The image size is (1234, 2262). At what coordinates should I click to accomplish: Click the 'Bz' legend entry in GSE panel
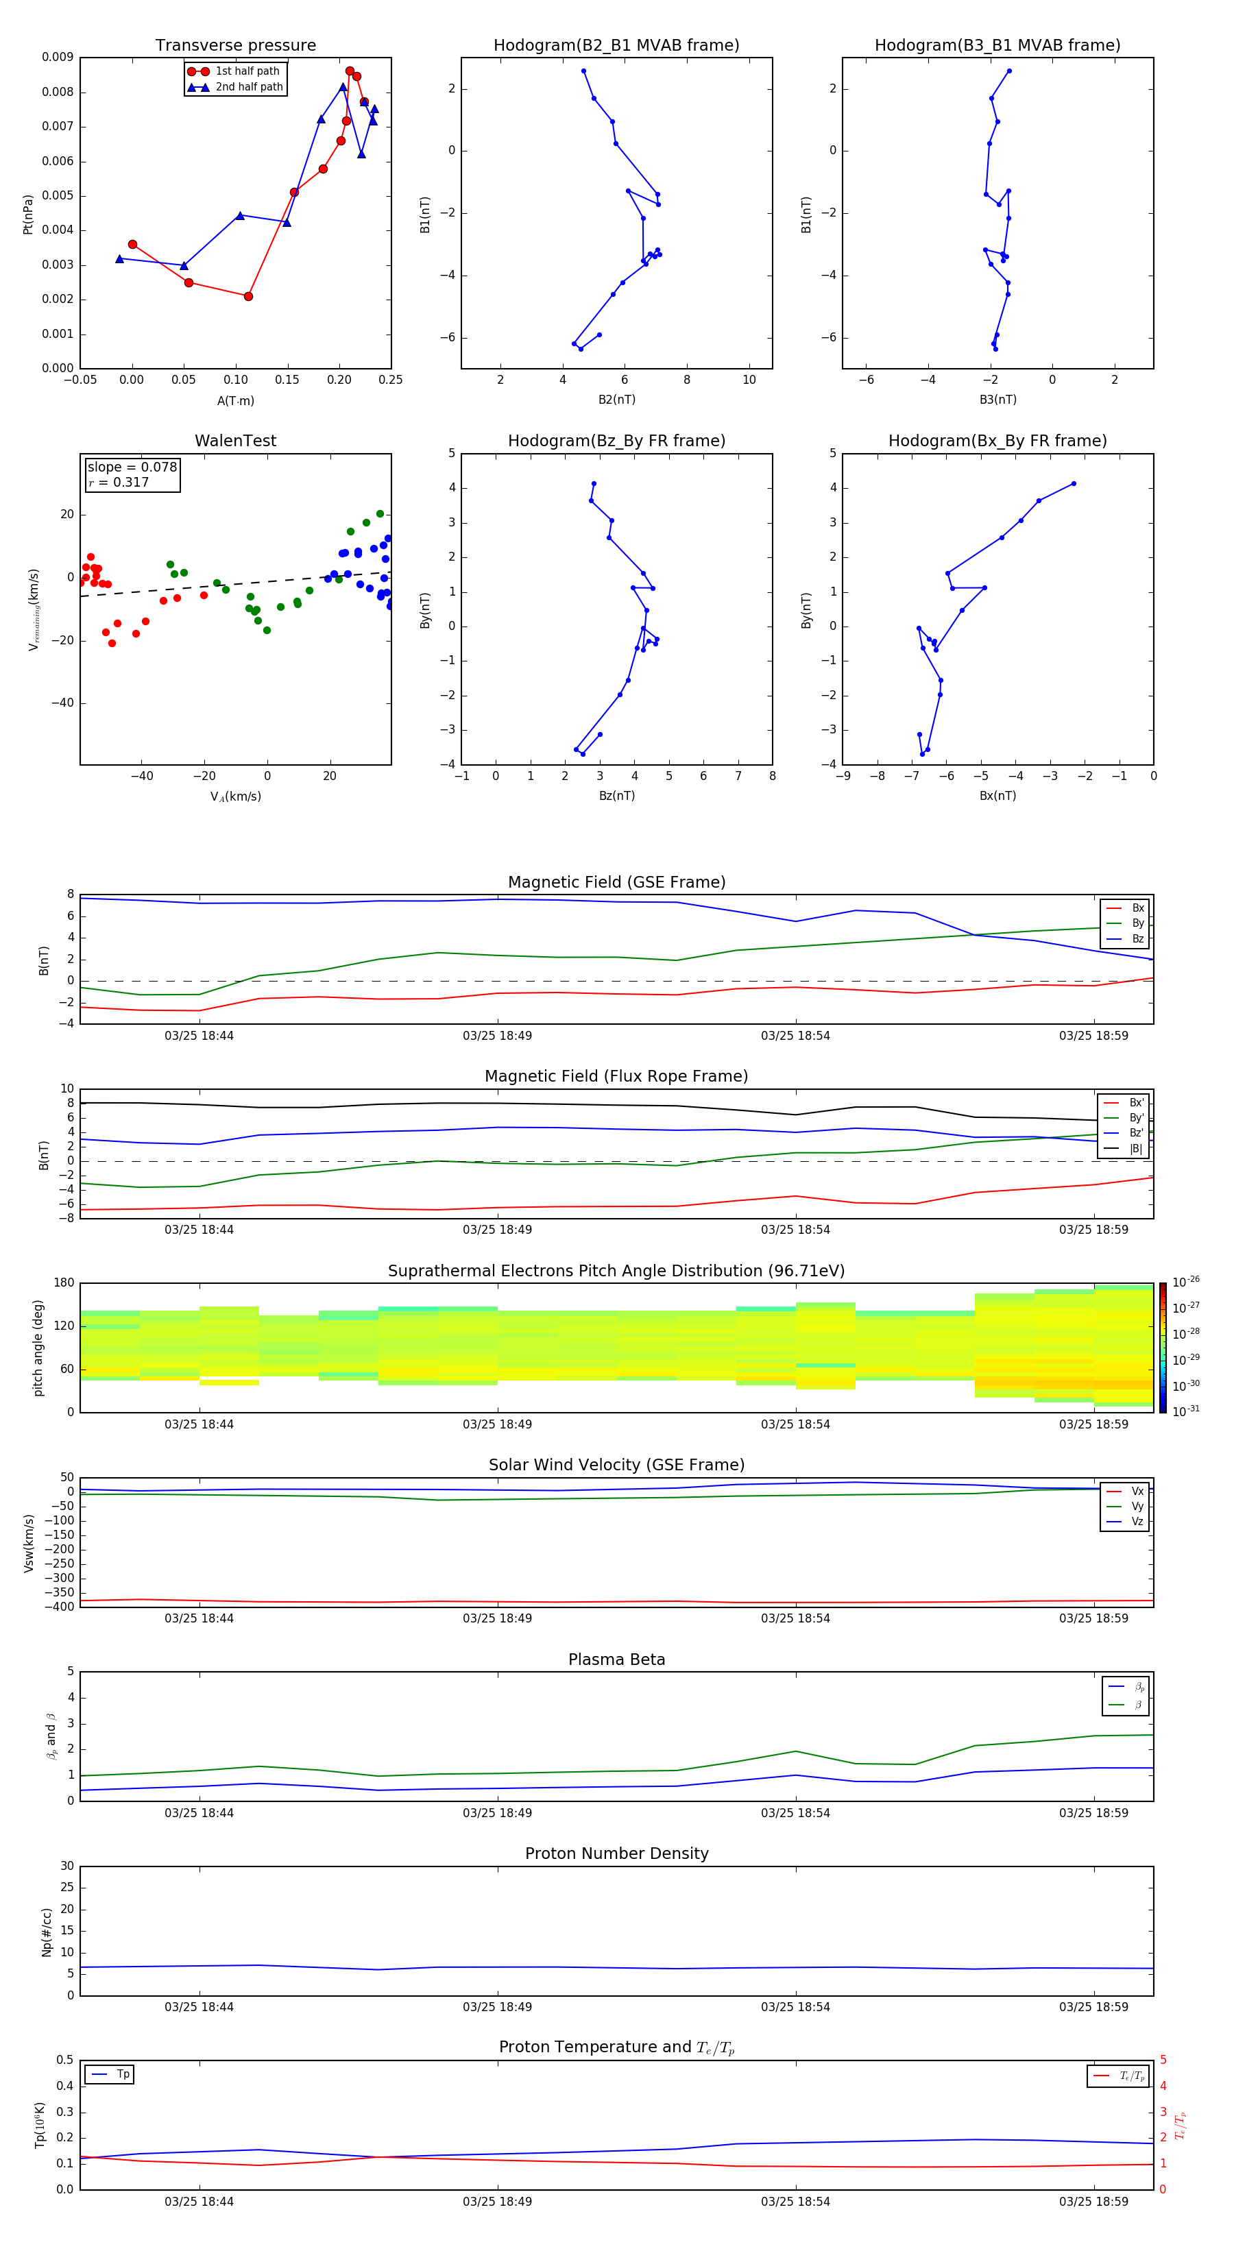(x=1126, y=938)
